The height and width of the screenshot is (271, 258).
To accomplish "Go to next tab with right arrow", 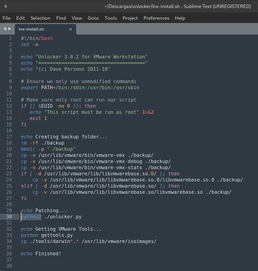I will (x=10, y=29).
